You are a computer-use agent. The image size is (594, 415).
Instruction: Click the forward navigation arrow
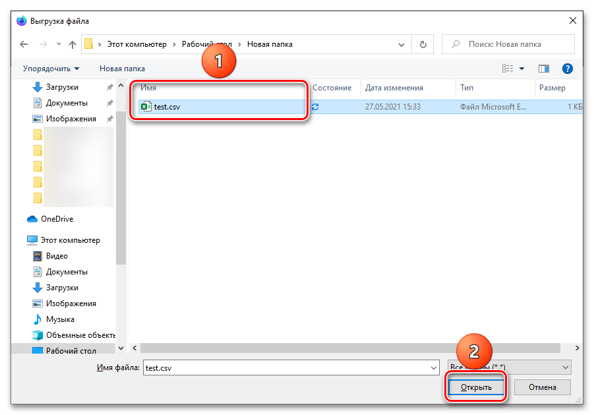click(x=44, y=44)
